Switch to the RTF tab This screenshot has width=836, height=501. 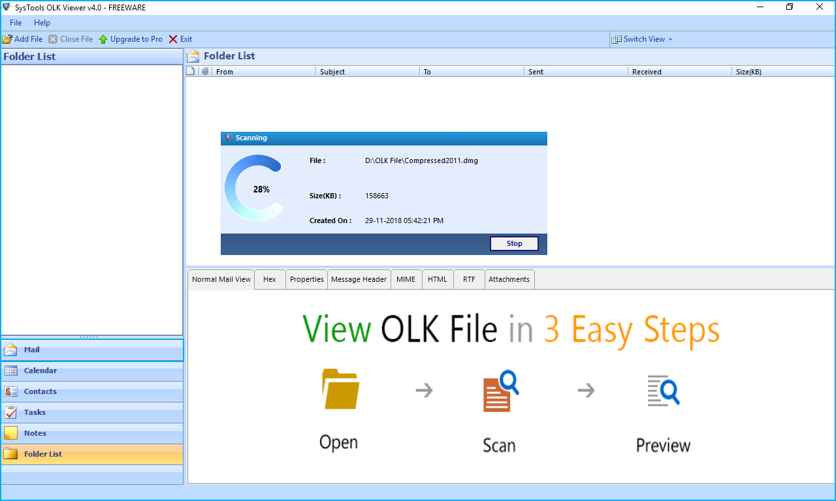469,279
